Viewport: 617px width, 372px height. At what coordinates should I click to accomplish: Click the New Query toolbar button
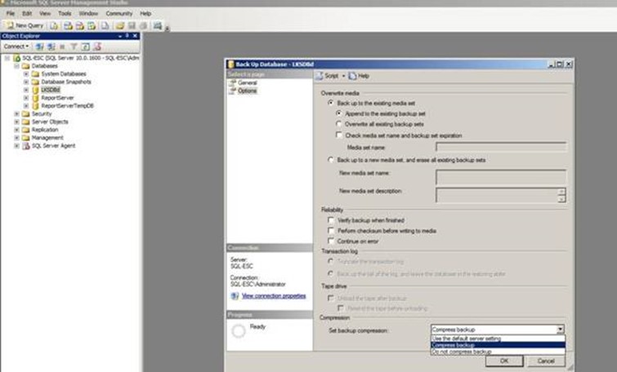tap(25, 25)
